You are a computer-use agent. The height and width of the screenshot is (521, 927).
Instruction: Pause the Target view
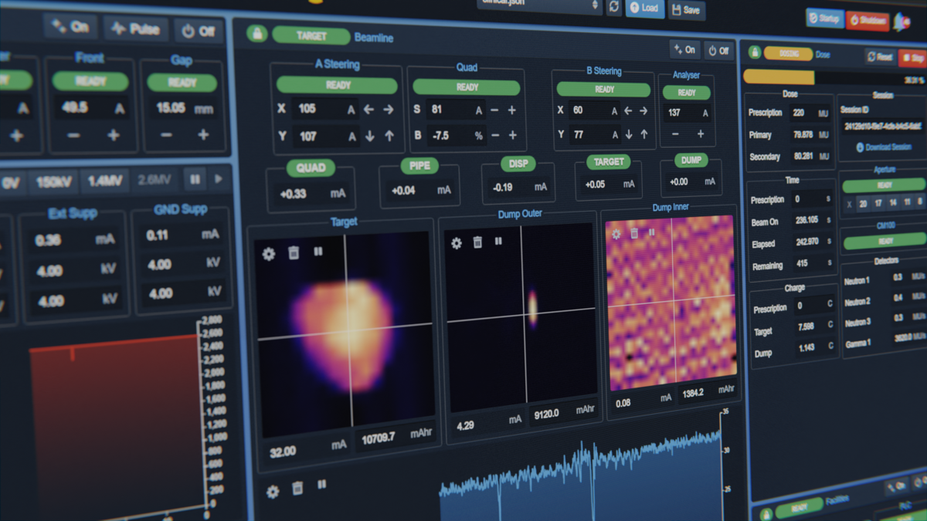pos(318,252)
